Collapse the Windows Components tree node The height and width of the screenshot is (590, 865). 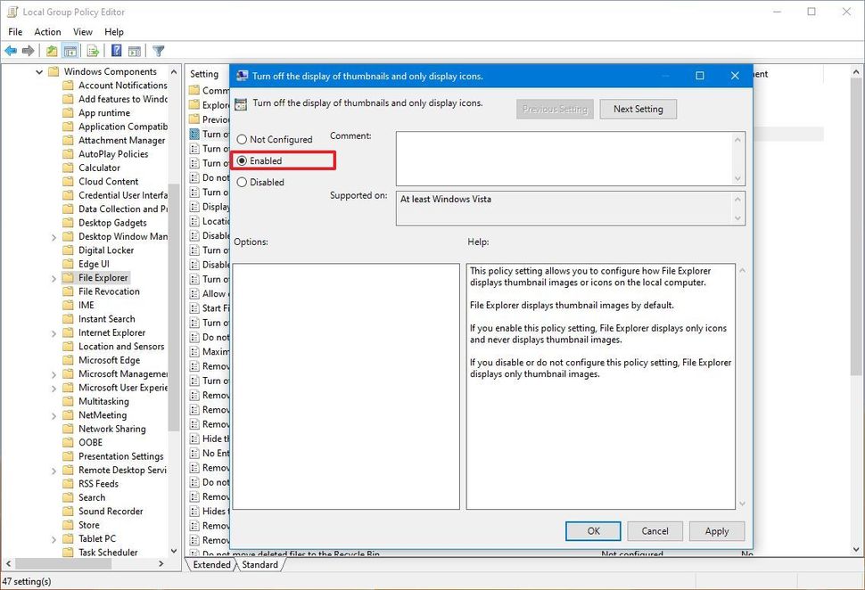[x=37, y=70]
